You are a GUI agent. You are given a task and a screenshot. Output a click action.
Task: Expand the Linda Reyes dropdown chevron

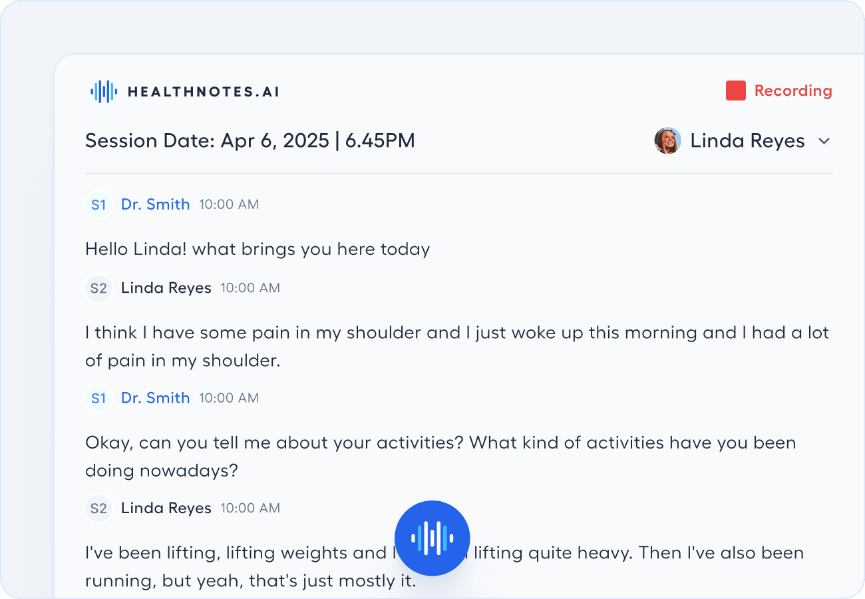[824, 141]
